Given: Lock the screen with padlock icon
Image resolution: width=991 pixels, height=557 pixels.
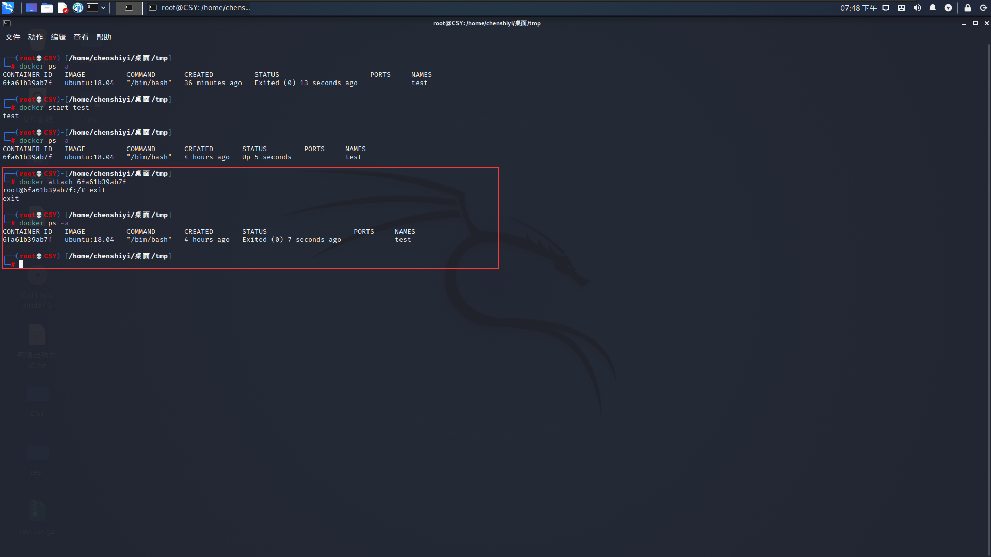Looking at the screenshot, I should (x=968, y=8).
